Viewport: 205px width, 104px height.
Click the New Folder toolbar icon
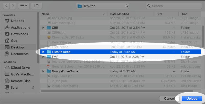(37, 6)
